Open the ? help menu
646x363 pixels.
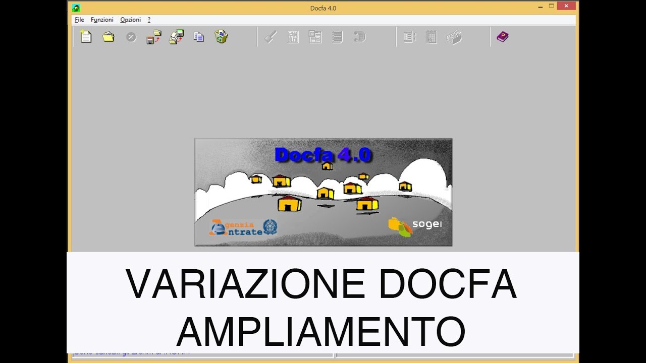coord(149,20)
